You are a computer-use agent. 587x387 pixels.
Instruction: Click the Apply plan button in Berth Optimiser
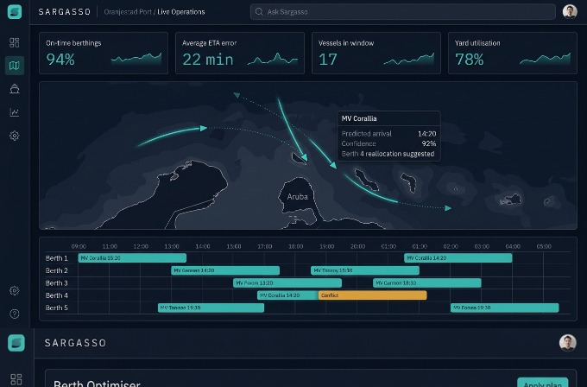click(x=542, y=383)
